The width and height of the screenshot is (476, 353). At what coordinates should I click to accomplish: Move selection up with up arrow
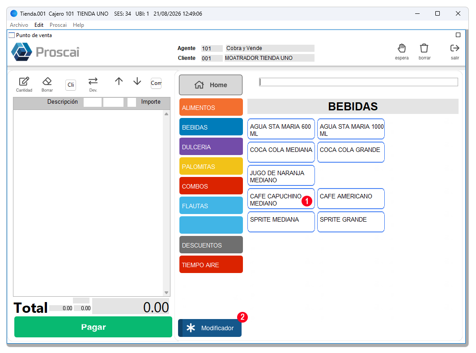click(119, 81)
